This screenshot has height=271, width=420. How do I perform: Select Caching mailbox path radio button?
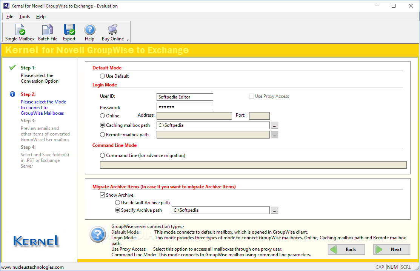[x=102, y=125]
